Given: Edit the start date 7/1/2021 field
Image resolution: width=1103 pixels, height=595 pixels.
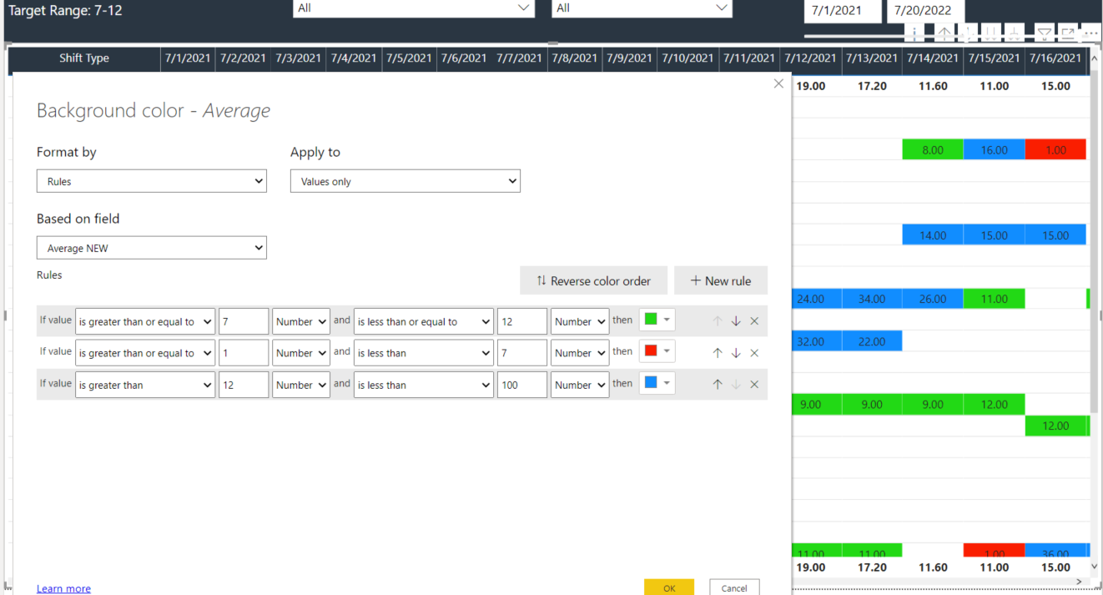Looking at the screenshot, I should (x=843, y=11).
